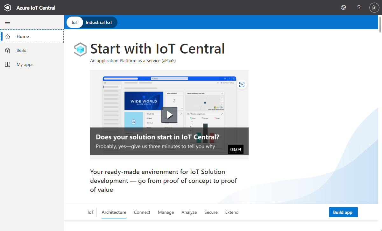The height and width of the screenshot is (231, 382).
Task: Collapse the hamburger navigation menu
Action: [8, 22]
